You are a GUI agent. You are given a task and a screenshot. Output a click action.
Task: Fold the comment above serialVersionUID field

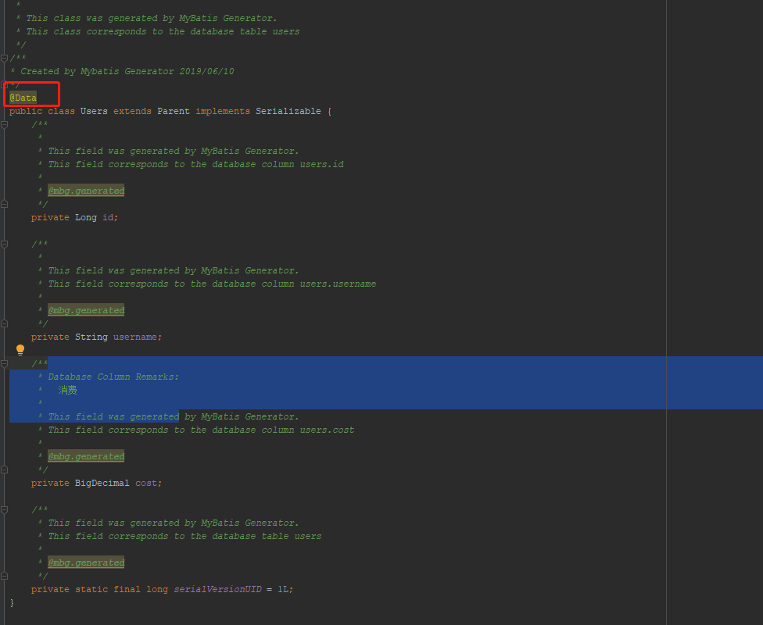pyautogui.click(x=5, y=509)
